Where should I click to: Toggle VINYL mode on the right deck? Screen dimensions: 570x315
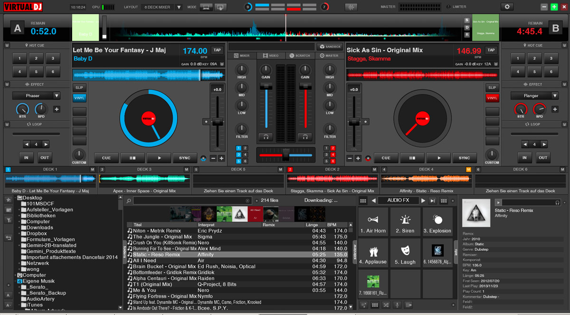coord(492,97)
